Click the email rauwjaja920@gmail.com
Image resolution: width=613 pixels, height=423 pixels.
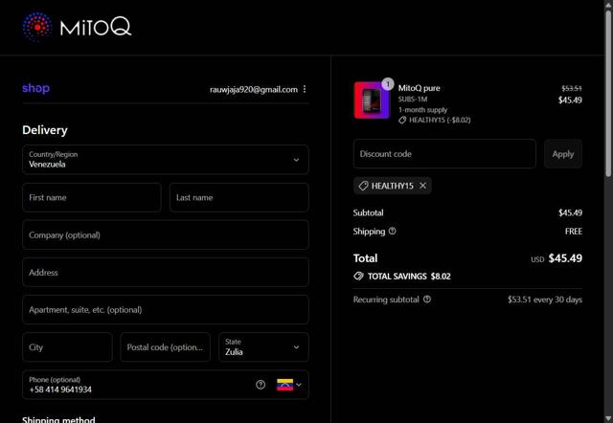(x=254, y=89)
